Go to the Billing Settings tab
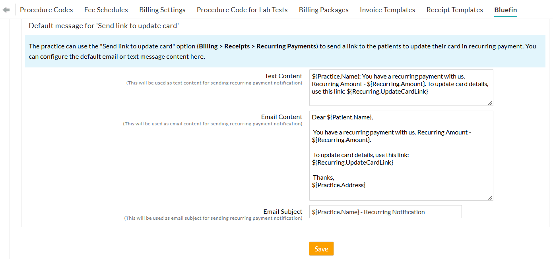This screenshot has width=553, height=259. click(162, 10)
